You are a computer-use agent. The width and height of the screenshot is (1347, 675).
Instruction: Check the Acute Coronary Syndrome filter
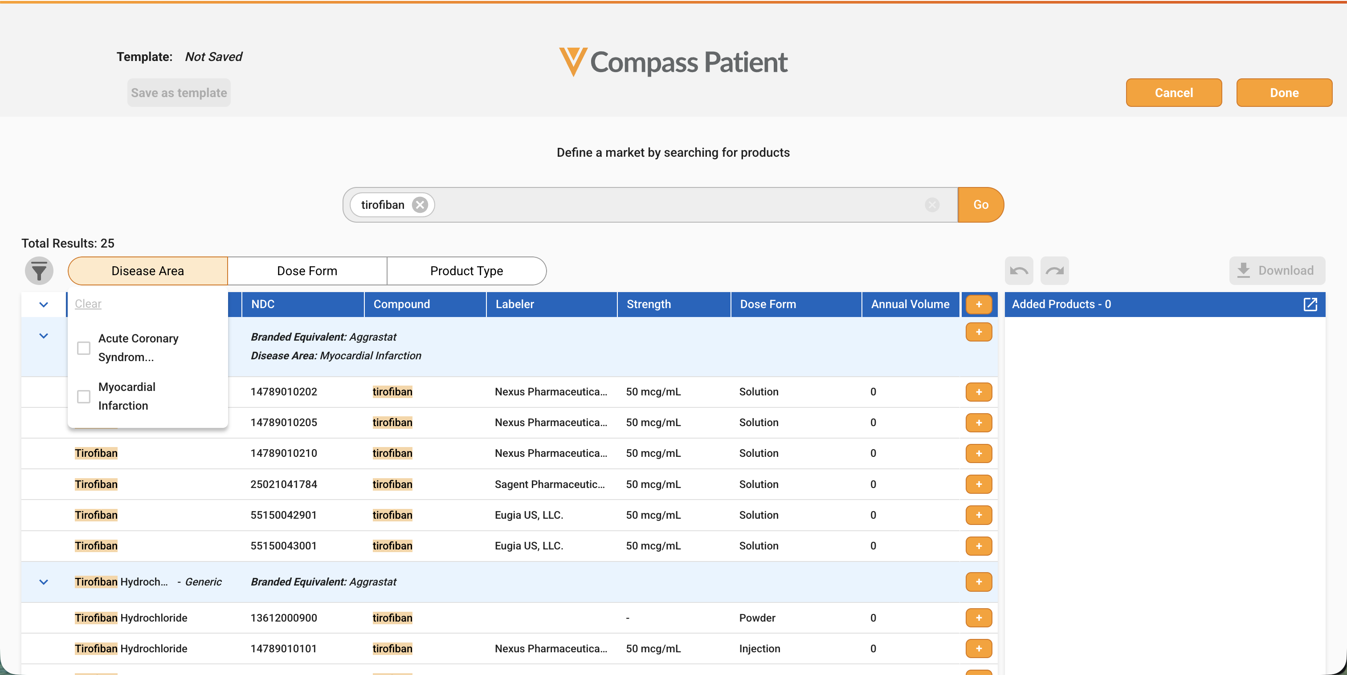[x=84, y=348]
